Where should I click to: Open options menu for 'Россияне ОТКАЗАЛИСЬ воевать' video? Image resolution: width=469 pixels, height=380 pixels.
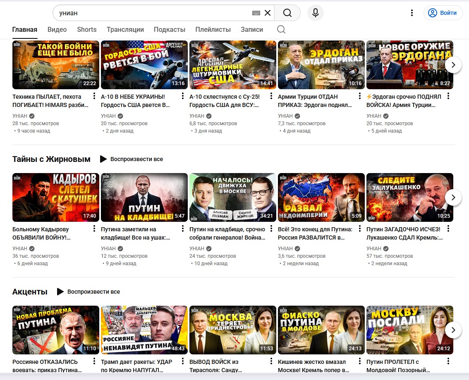click(94, 361)
